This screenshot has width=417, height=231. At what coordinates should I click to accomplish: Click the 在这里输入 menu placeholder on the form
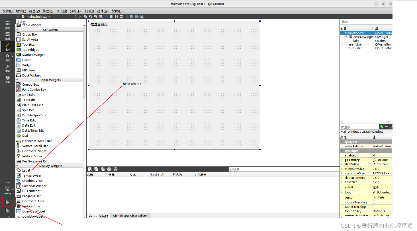pyautogui.click(x=99, y=24)
